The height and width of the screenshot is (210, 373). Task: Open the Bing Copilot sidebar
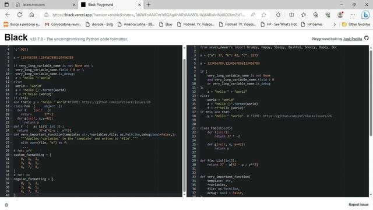pos(365,15)
